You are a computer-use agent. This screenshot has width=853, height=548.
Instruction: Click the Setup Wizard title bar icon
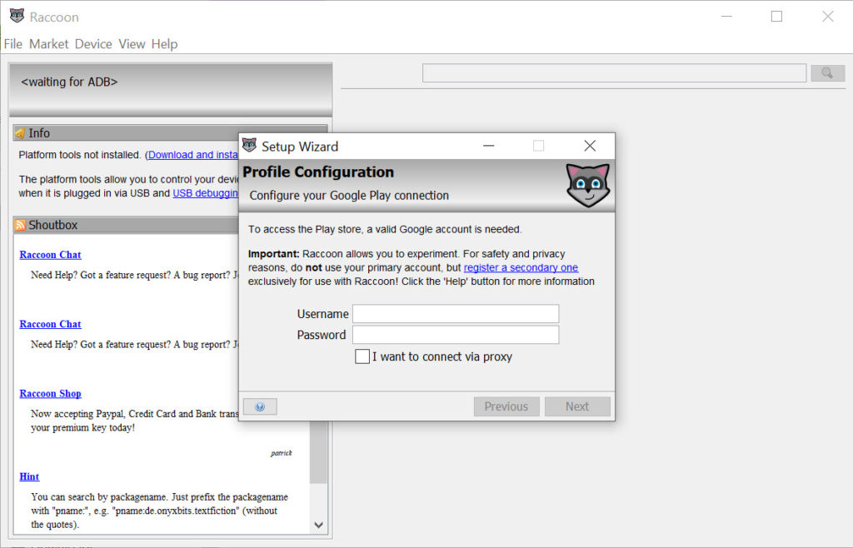(x=249, y=146)
